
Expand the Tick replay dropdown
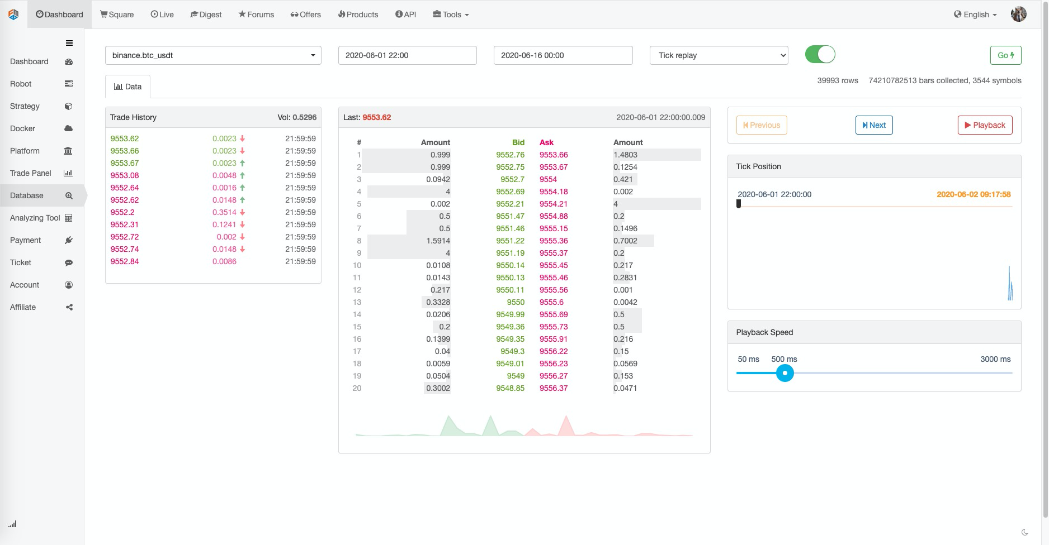719,55
